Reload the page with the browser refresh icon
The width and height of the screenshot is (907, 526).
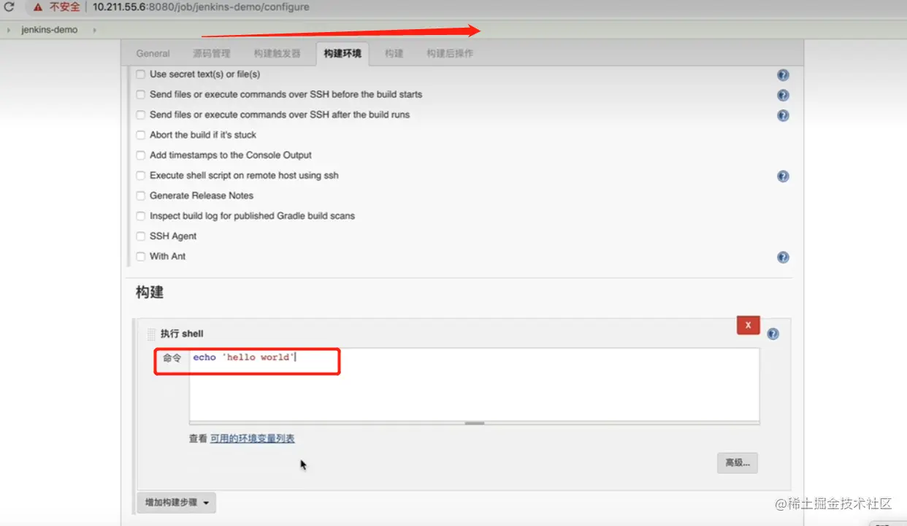(9, 7)
